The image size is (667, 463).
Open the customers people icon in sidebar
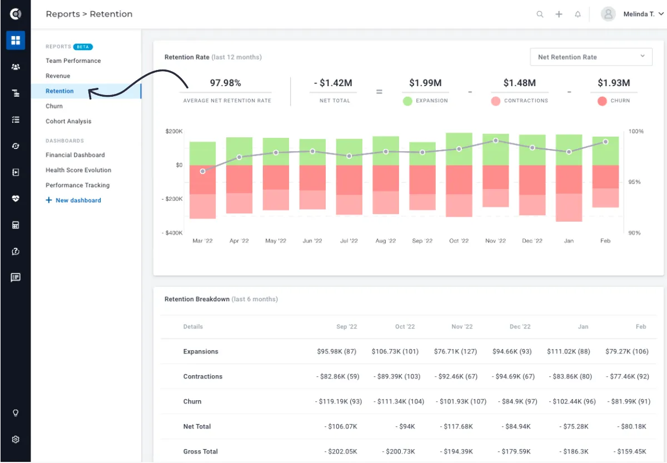(x=16, y=67)
